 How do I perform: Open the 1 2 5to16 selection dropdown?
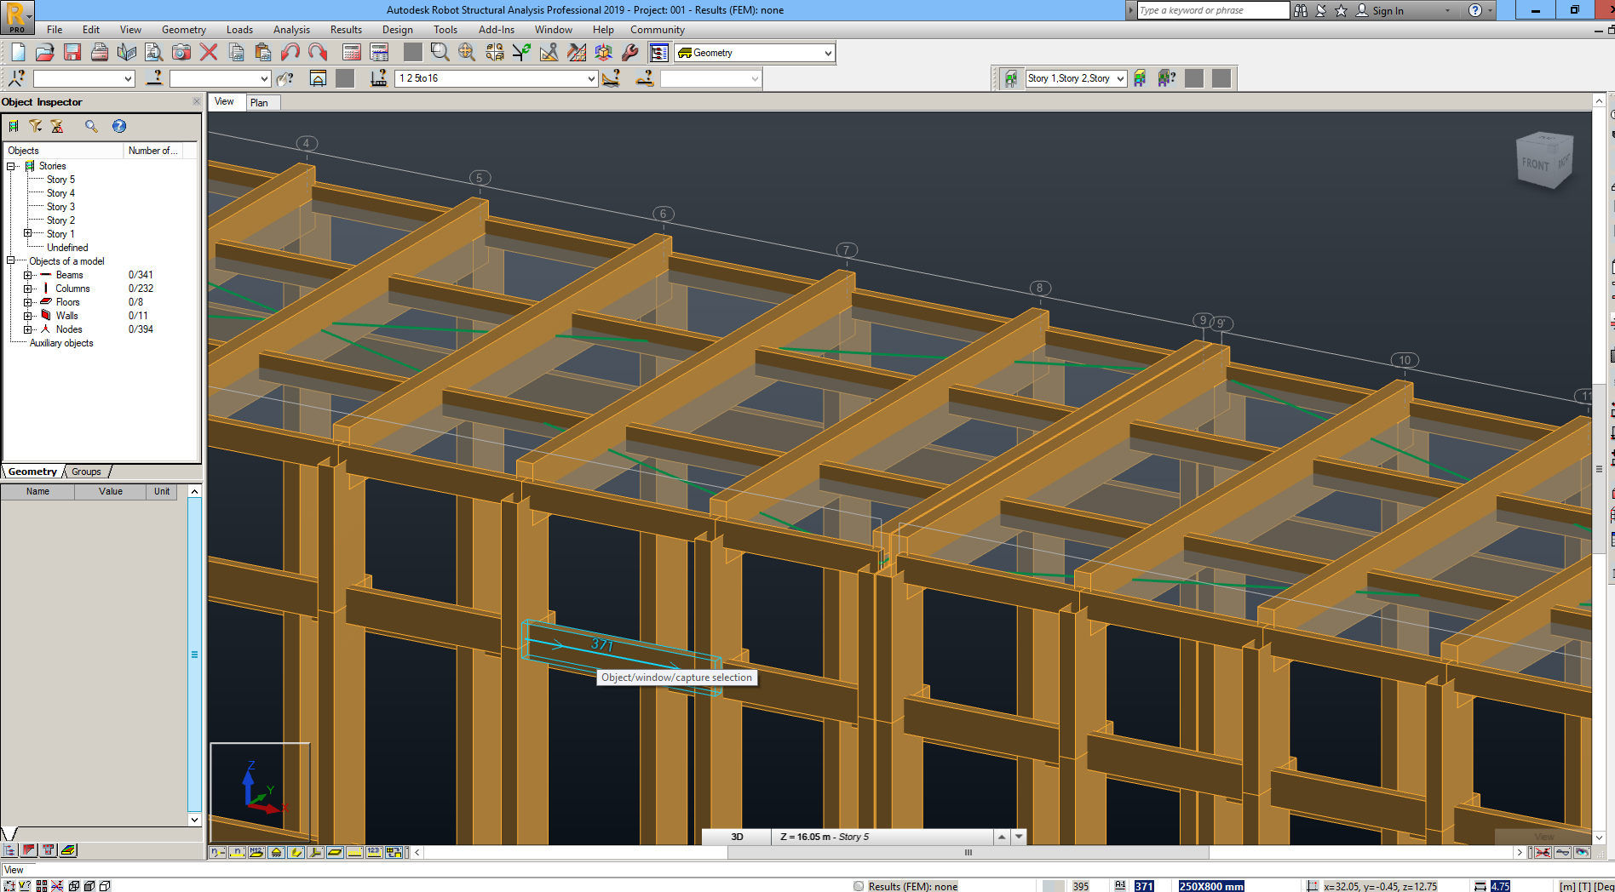click(591, 78)
